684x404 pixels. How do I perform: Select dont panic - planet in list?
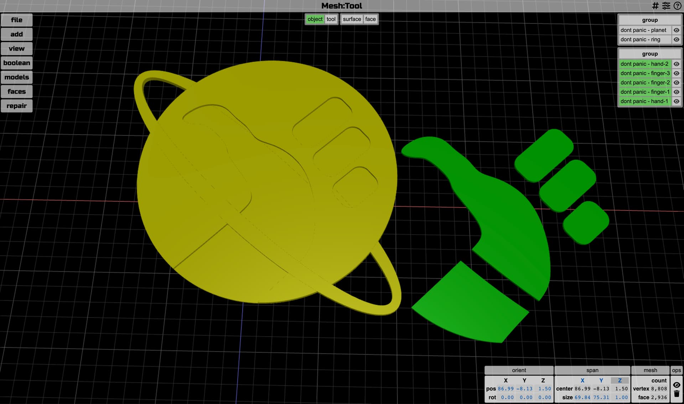click(645, 30)
